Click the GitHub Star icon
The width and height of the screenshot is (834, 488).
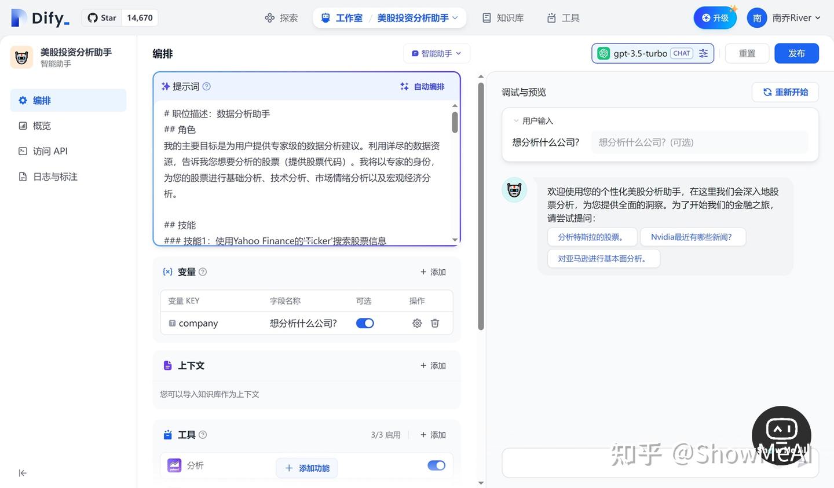pos(93,17)
